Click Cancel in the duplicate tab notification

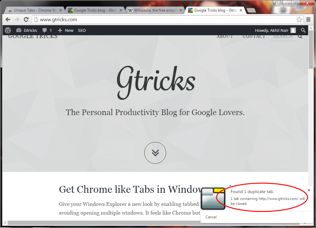(x=211, y=217)
